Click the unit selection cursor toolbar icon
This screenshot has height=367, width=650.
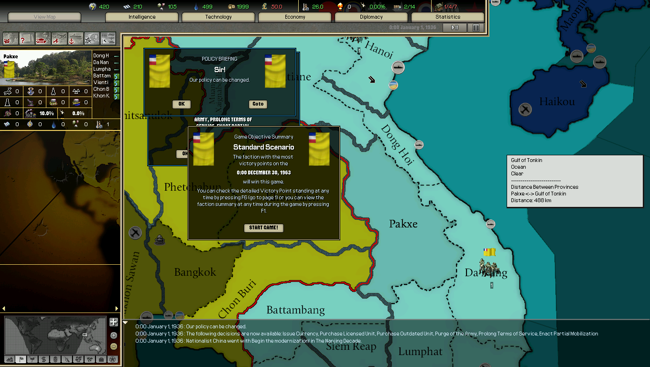tap(108, 38)
